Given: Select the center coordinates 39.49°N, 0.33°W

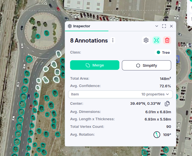Looking at the screenshot, I should coord(145,104).
